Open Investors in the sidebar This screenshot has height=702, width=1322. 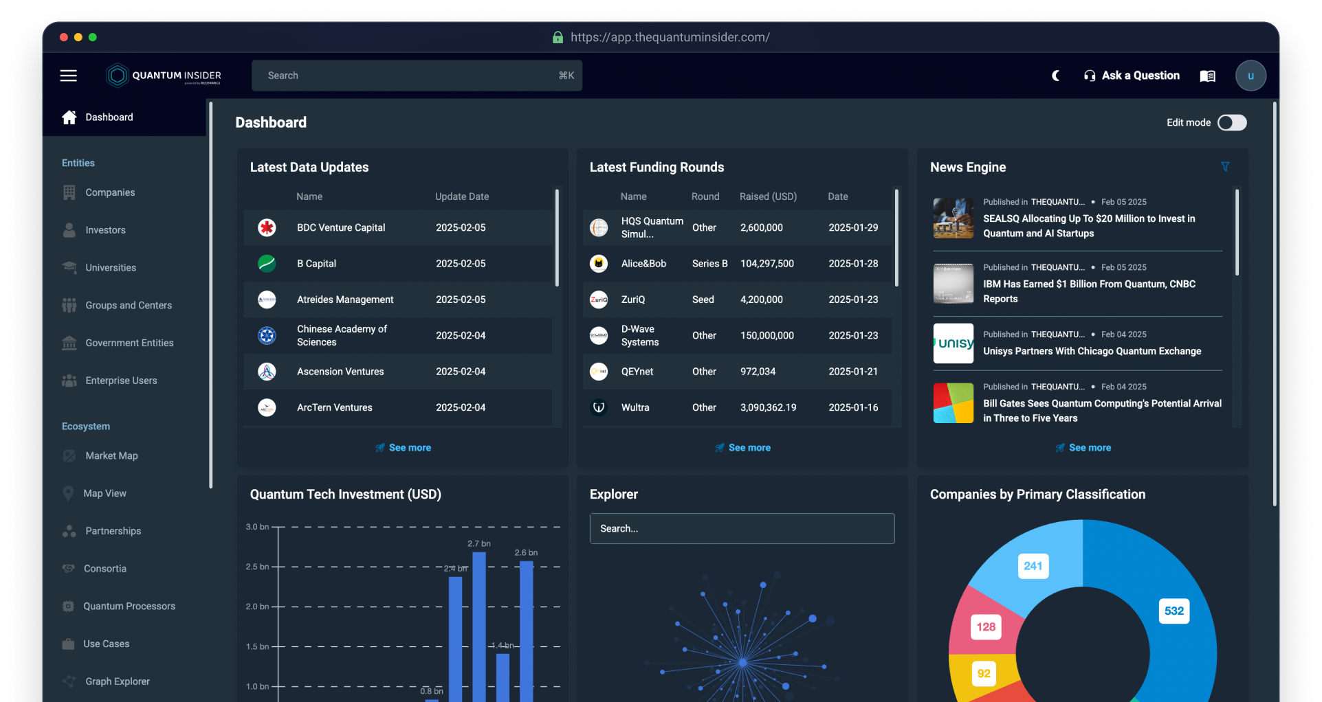[105, 230]
